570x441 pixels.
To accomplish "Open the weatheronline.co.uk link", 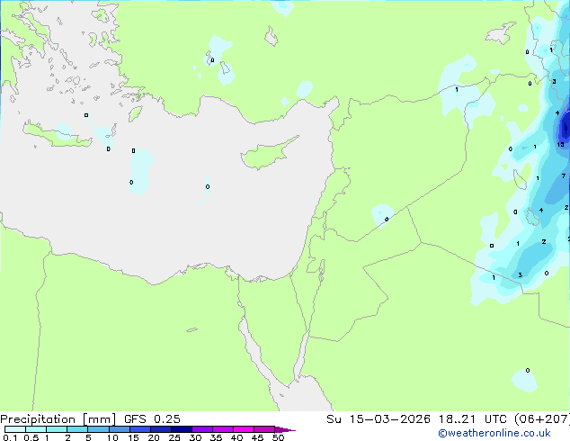I will [x=494, y=433].
